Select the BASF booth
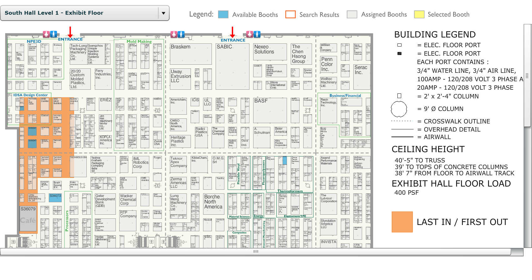This screenshot has height=280, width=532. pos(270,110)
